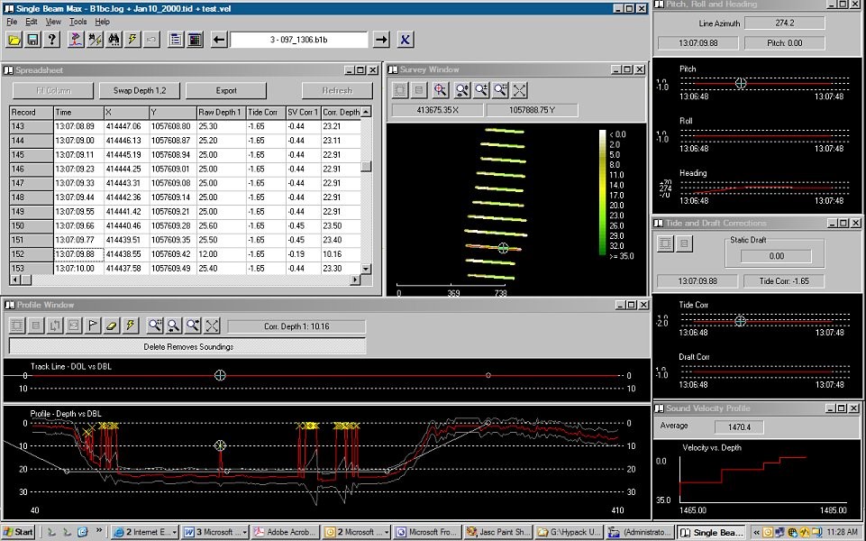
Task: Select the eraser tool in Profile Window
Action: (x=112, y=326)
